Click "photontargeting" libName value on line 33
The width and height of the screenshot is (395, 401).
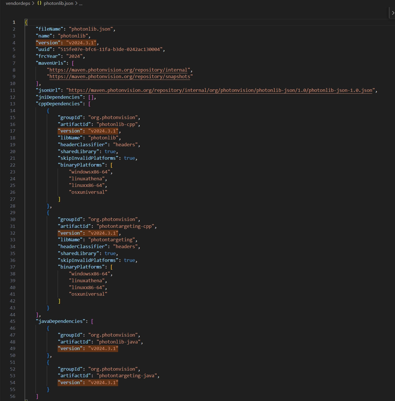[x=112, y=240]
